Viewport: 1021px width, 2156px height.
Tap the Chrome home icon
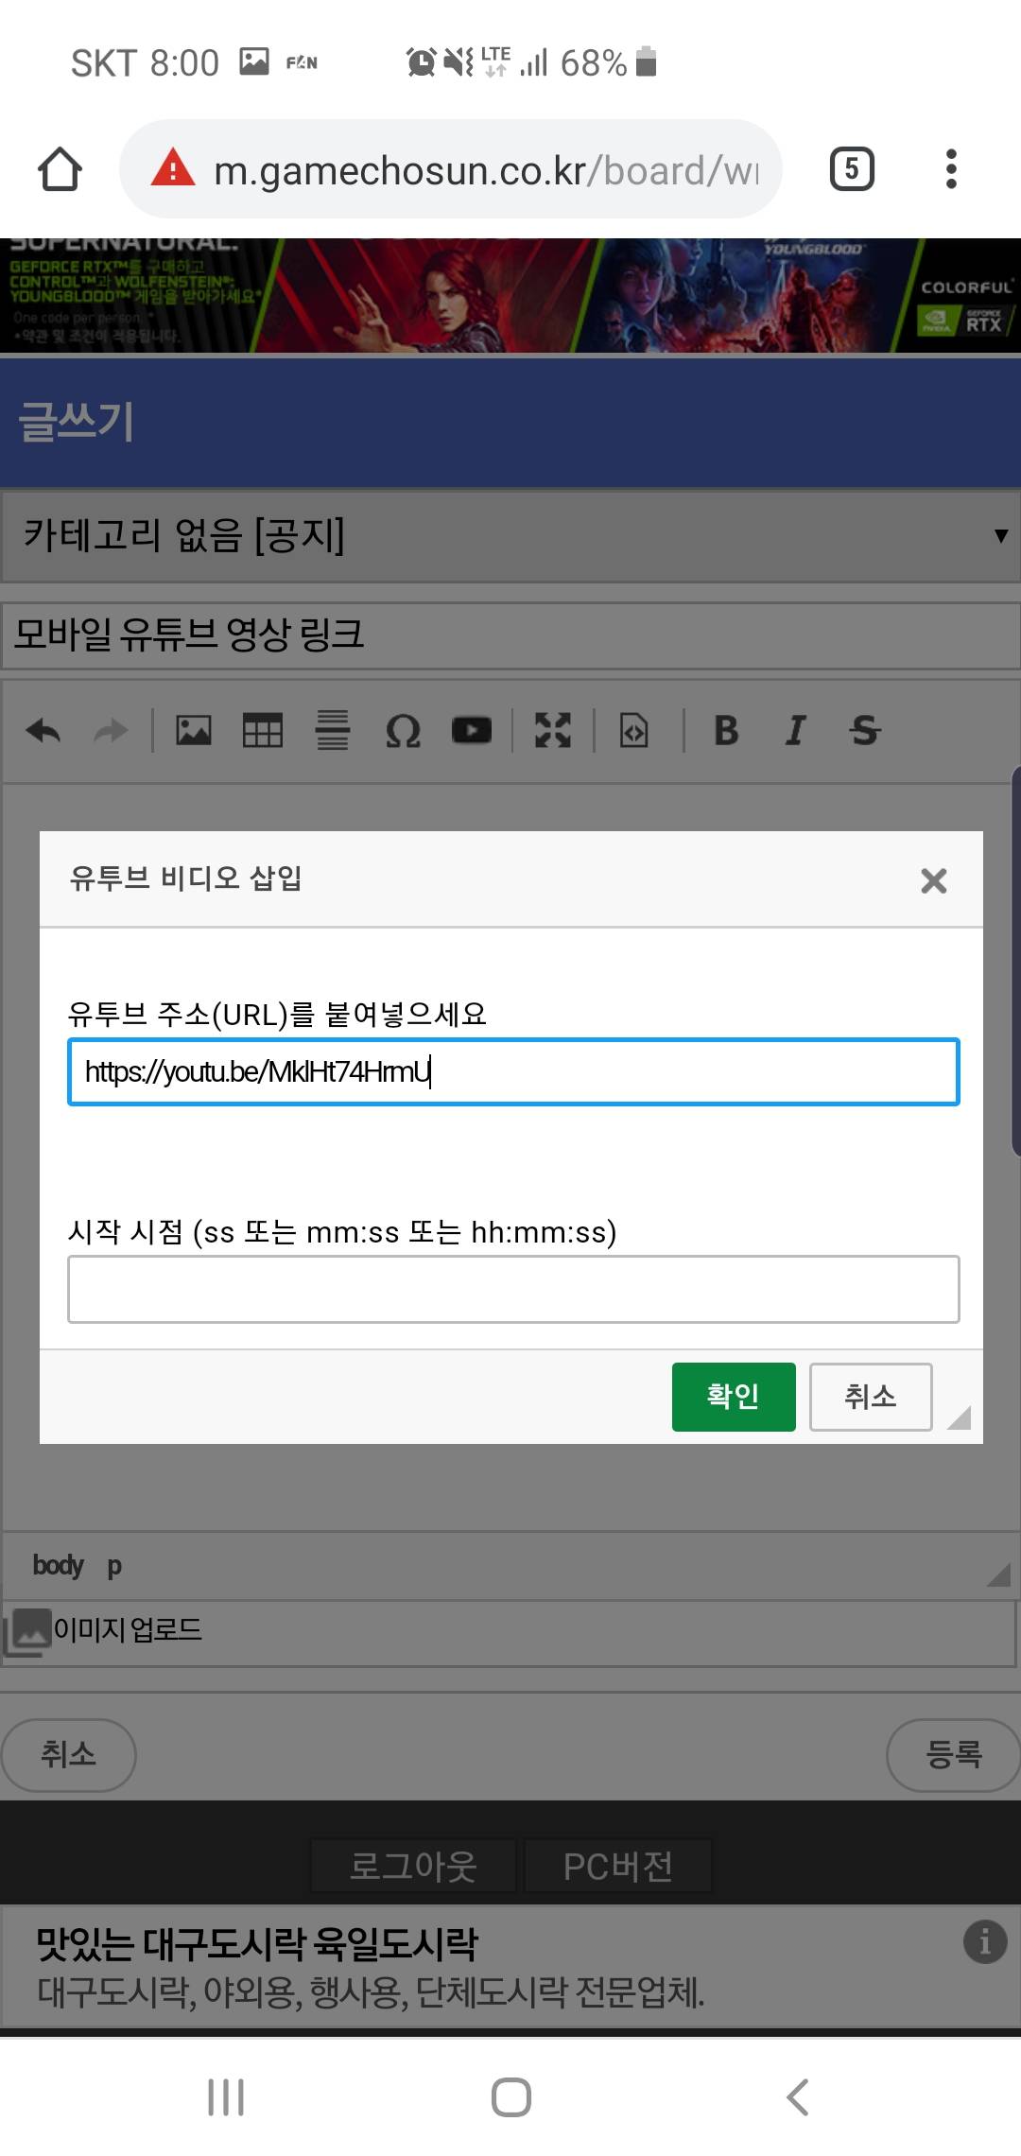click(x=60, y=170)
